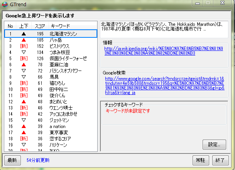Viewport: 235px width, 170px height.
Task: Click the 終了 button to exit
Action: tap(220, 160)
